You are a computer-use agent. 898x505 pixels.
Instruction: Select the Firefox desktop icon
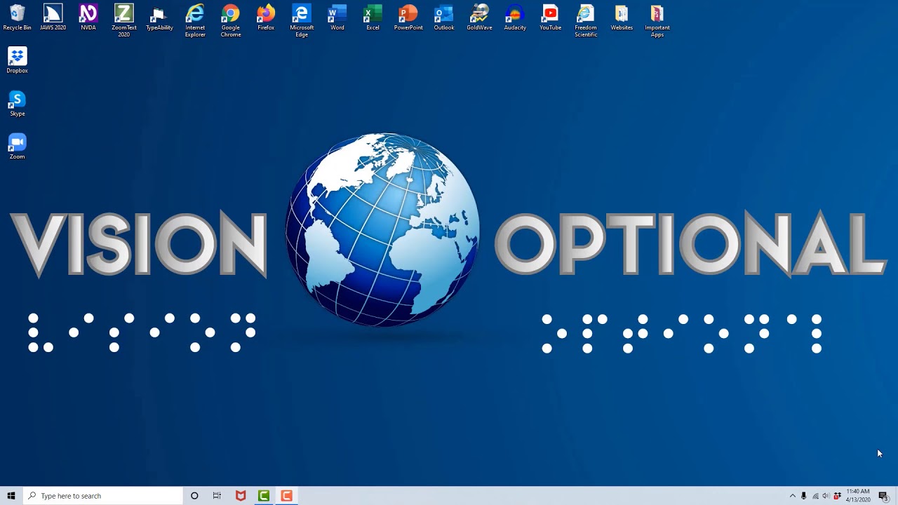coord(266,18)
